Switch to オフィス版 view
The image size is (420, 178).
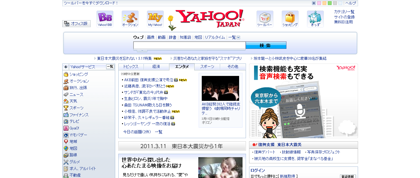76,24
